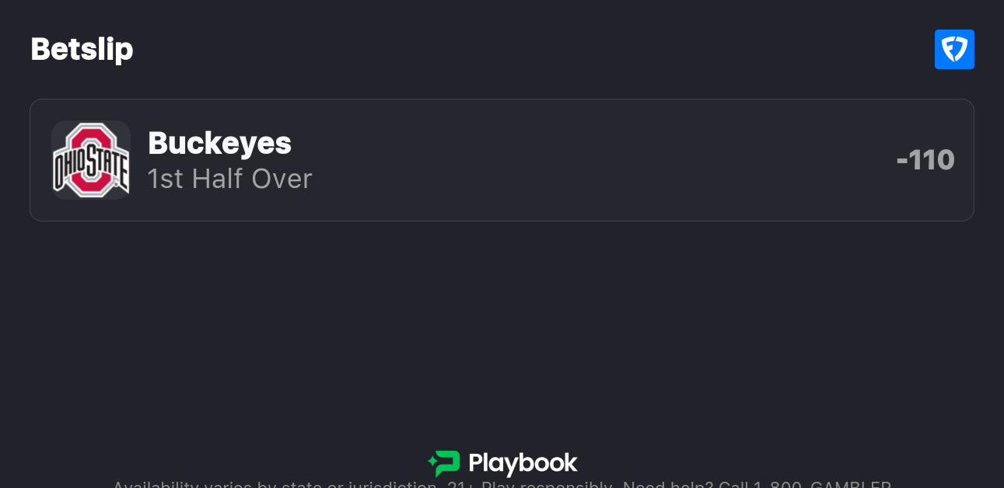Click the minus sign of the -110 odds

pyautogui.click(x=902, y=161)
